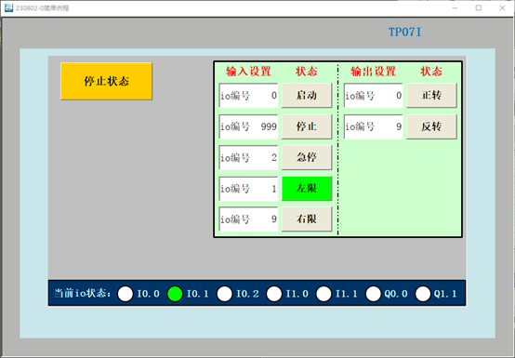Click the I1.0 indicator lamp

pyautogui.click(x=274, y=294)
